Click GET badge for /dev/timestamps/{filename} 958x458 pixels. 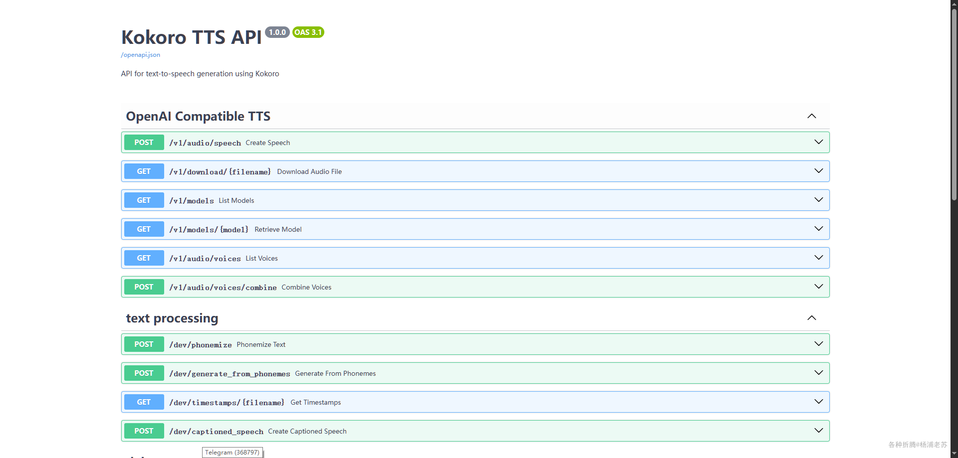144,402
